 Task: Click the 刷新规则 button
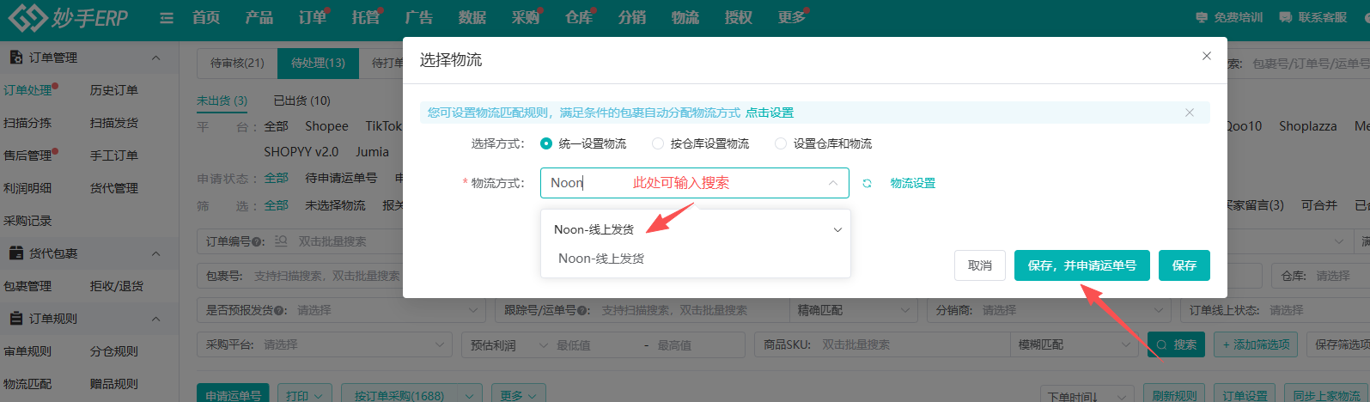pos(1174,395)
